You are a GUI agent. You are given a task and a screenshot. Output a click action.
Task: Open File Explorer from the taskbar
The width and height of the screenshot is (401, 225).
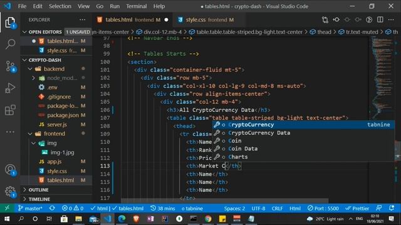[x=78, y=219]
